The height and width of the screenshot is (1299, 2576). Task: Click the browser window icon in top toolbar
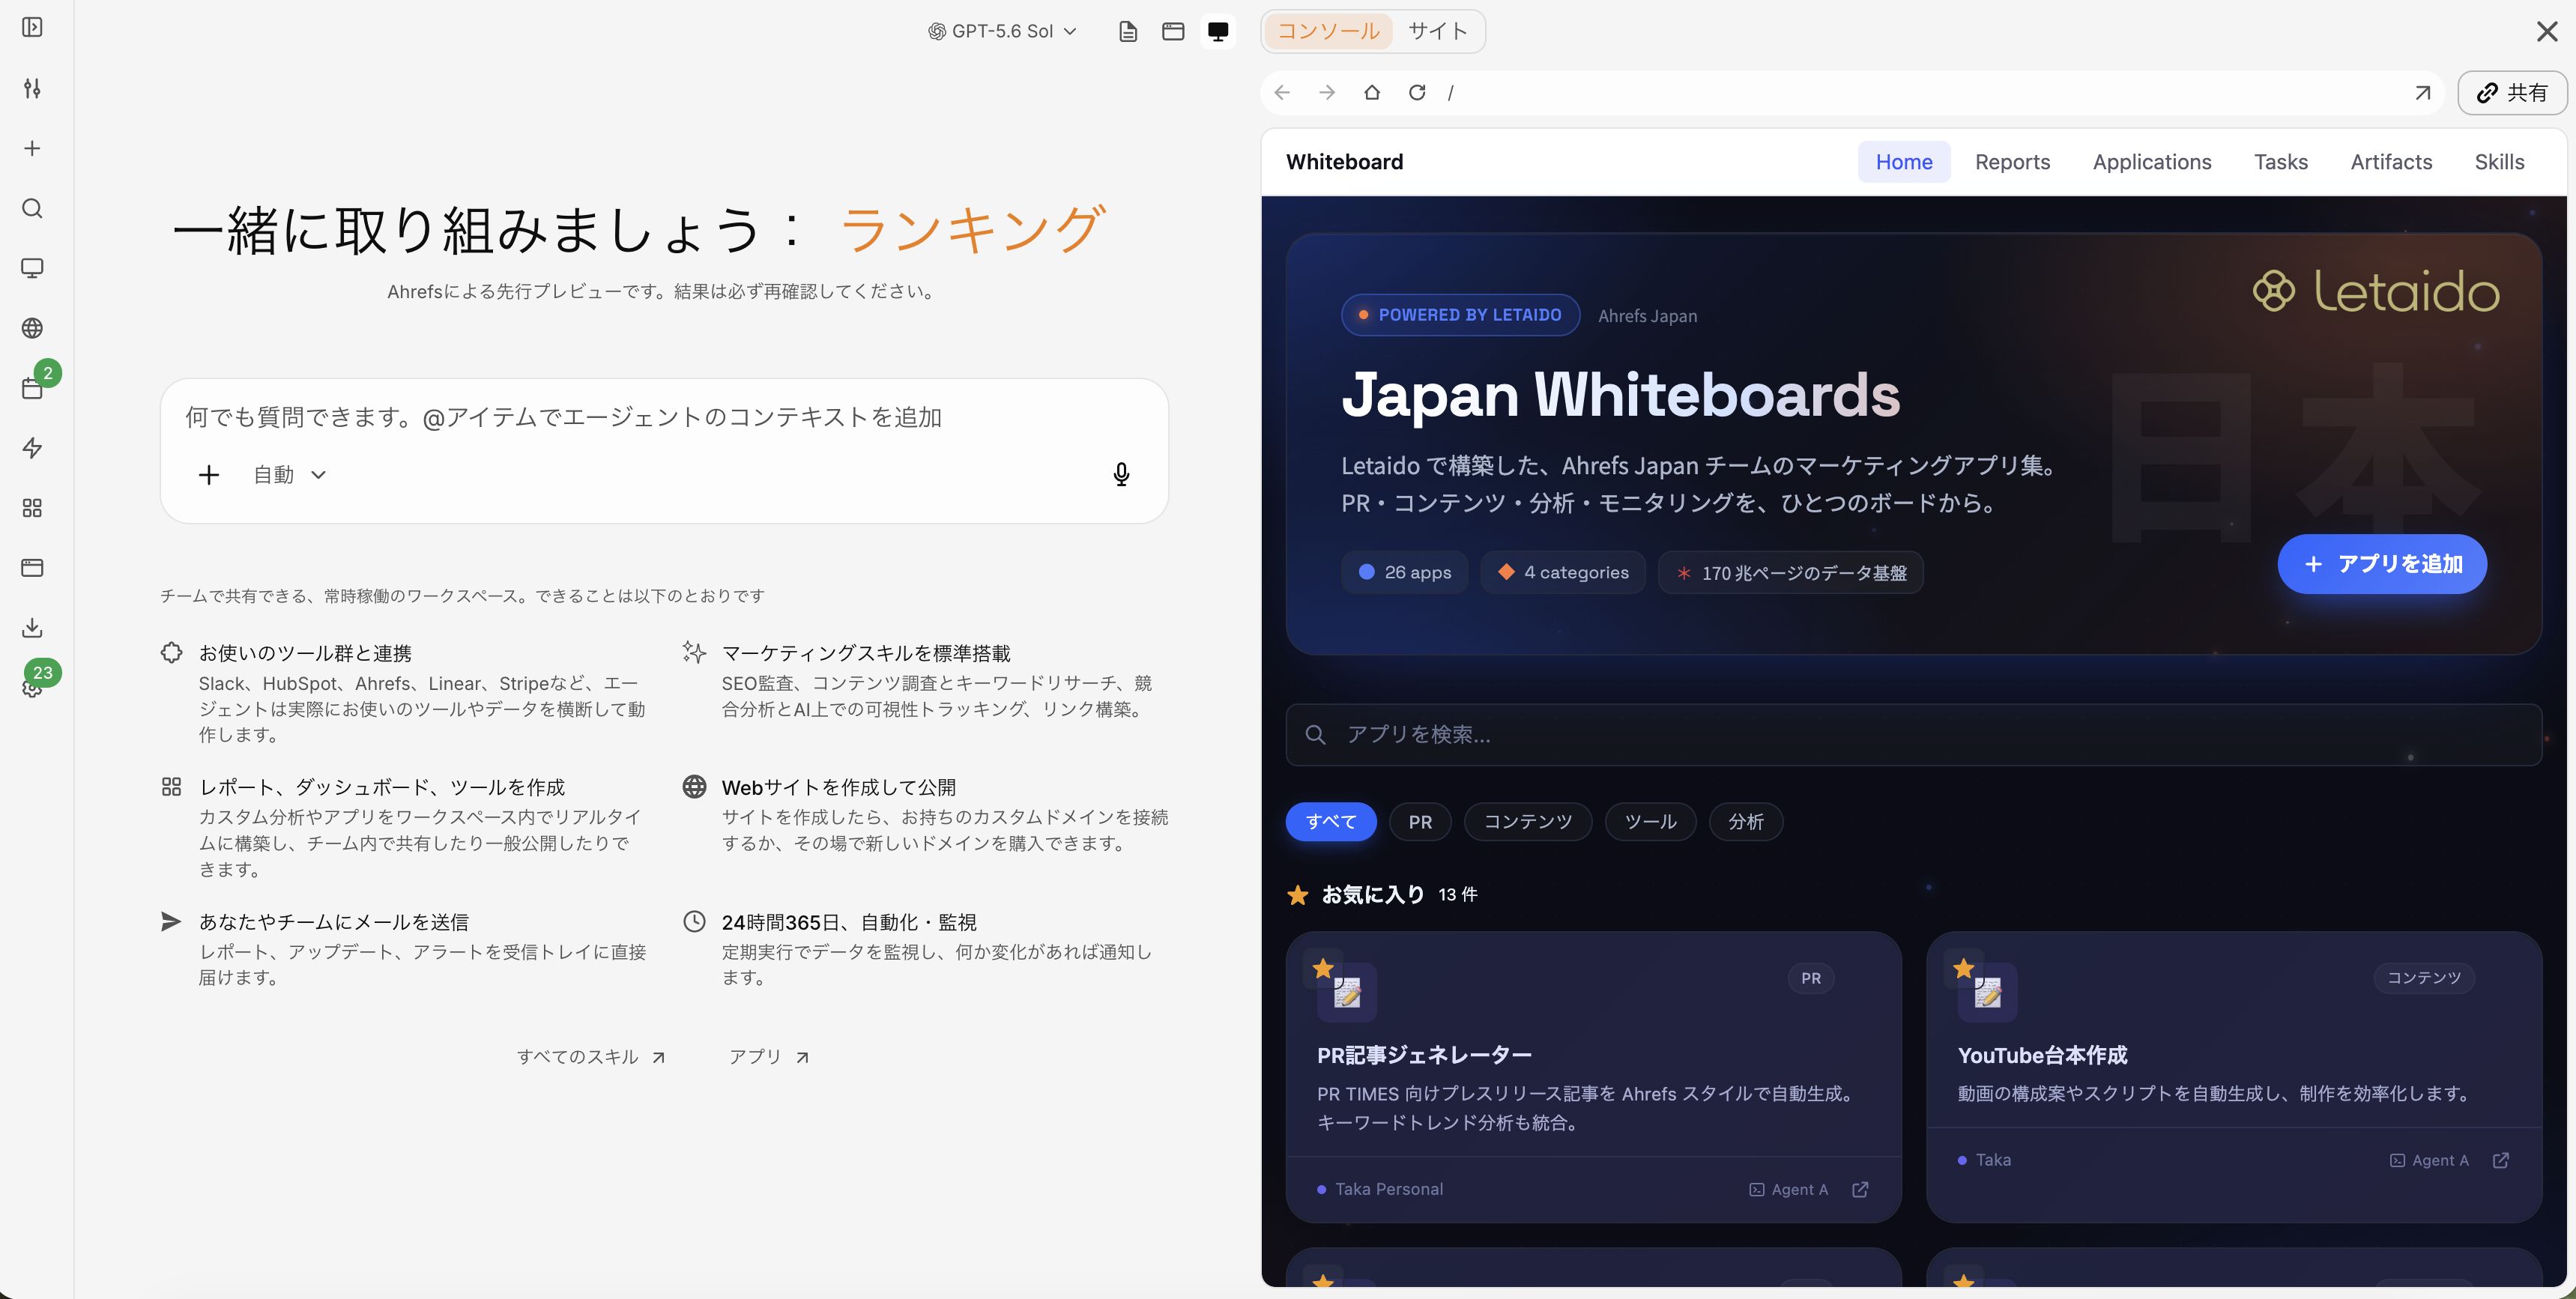1173,31
